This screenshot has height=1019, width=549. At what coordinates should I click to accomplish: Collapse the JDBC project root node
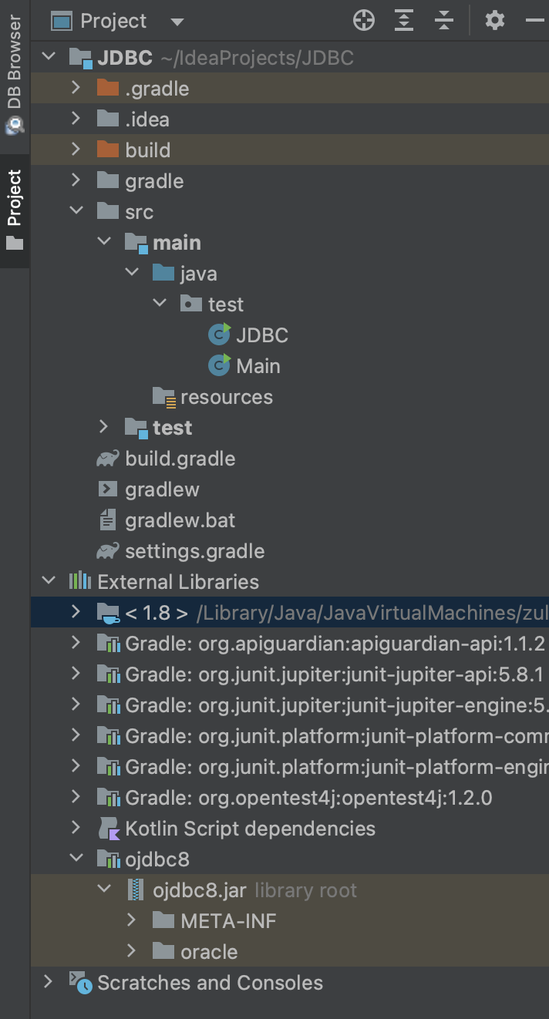click(49, 57)
